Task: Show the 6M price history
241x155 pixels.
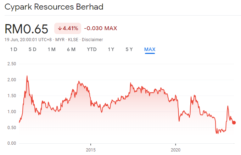Action: pyautogui.click(x=71, y=49)
